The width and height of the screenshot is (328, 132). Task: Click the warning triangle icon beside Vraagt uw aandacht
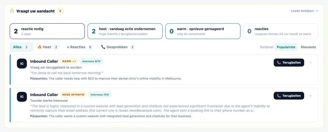pyautogui.click(x=12, y=11)
